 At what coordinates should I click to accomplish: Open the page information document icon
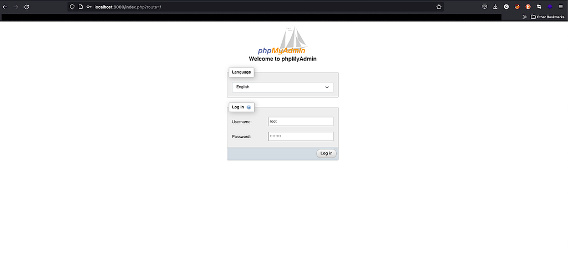(x=80, y=7)
